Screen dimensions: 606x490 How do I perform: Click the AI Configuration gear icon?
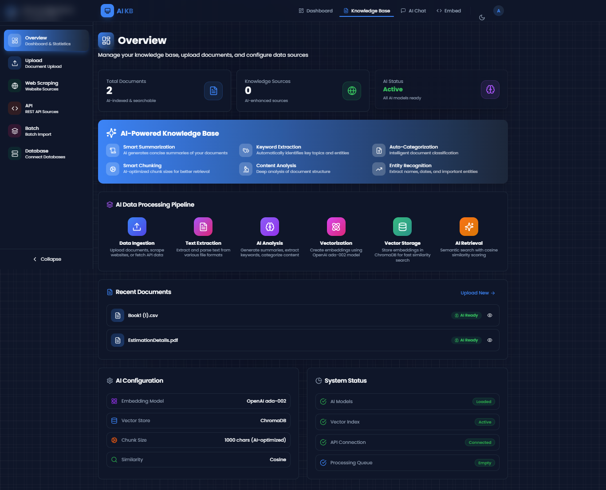click(110, 381)
